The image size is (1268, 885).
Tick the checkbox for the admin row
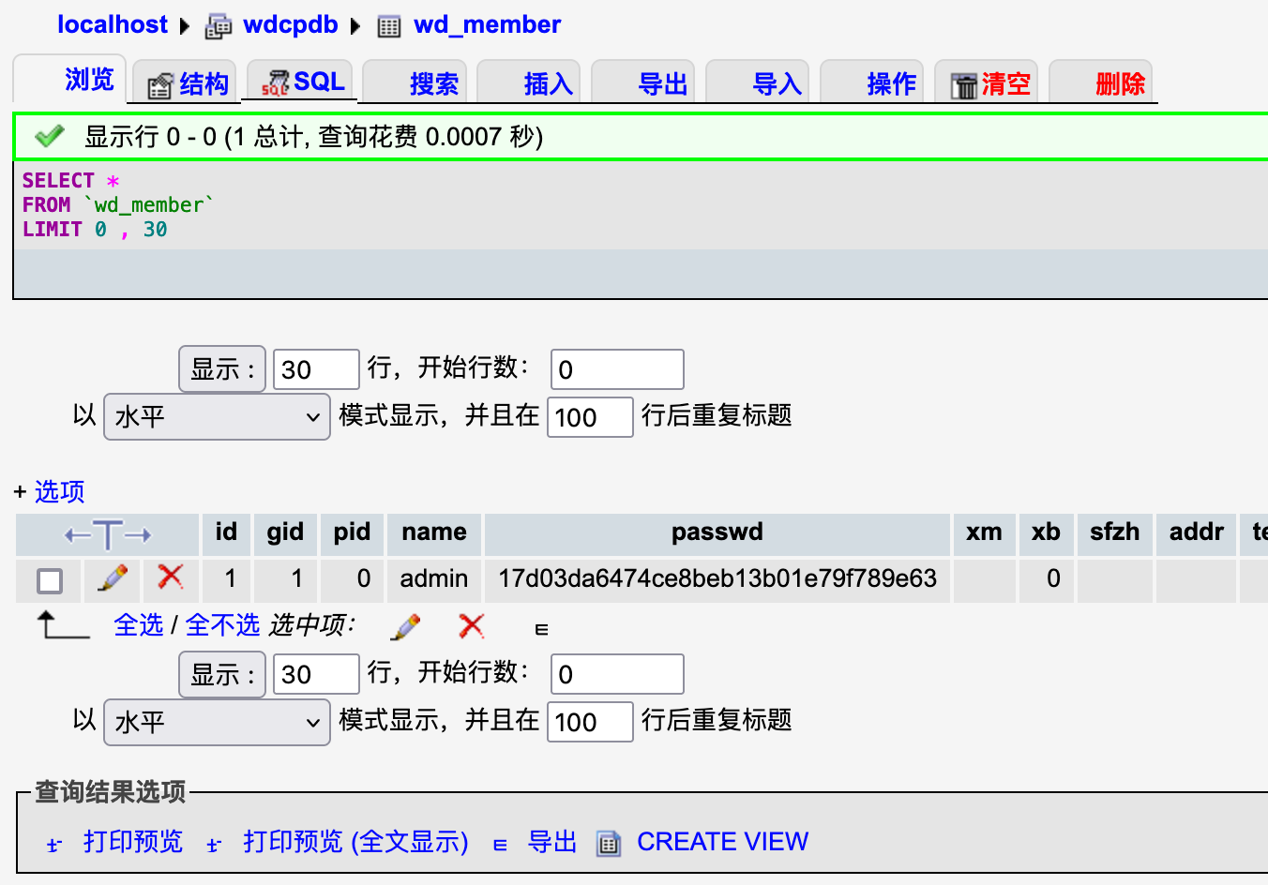click(x=50, y=581)
